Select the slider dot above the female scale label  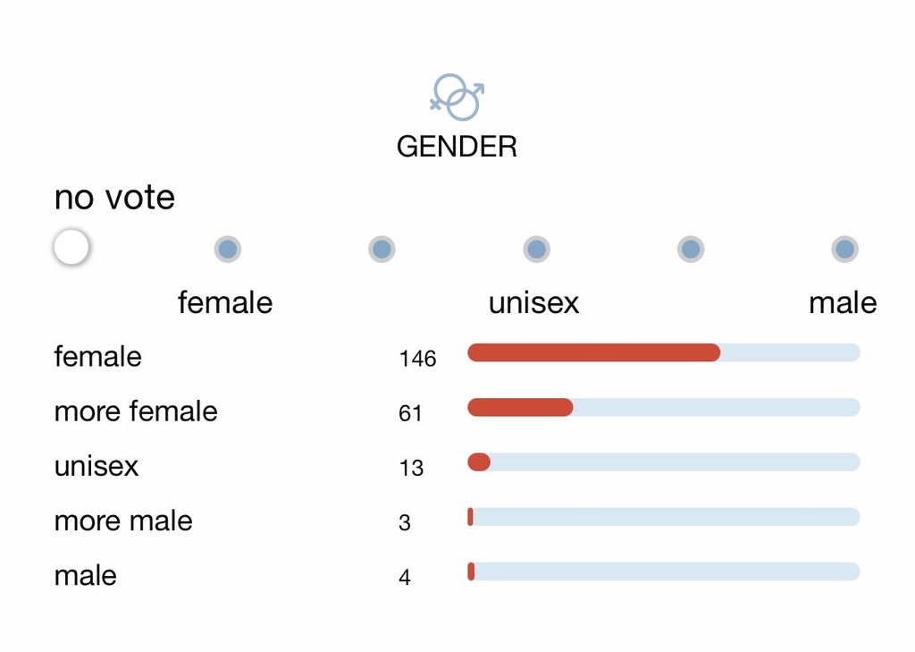[x=228, y=249]
